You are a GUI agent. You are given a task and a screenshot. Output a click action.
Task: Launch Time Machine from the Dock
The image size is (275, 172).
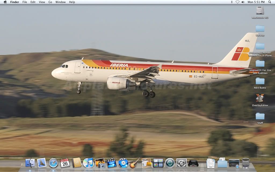[170, 163]
